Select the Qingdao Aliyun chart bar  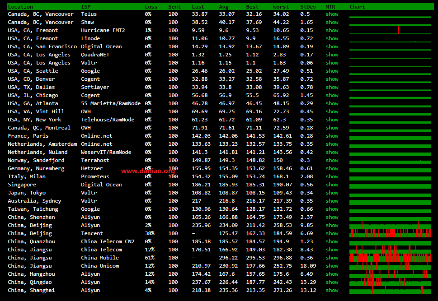(x=390, y=282)
